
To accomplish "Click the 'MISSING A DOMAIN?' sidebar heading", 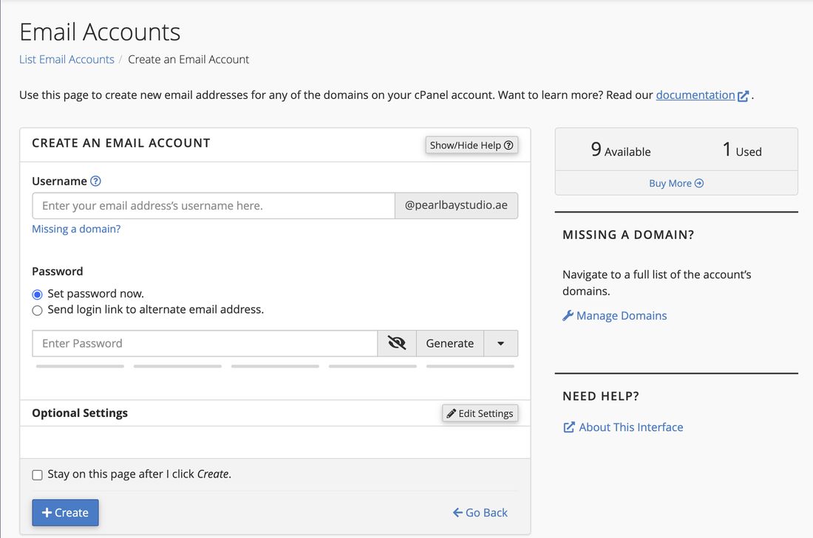I will click(628, 235).
